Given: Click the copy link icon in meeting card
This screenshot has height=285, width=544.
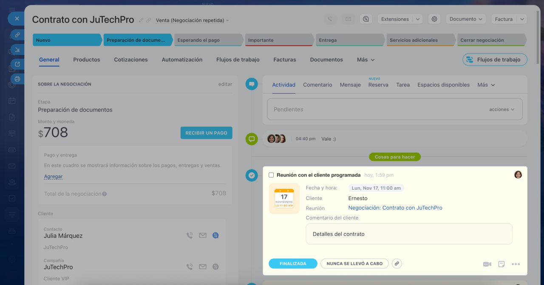Looking at the screenshot, I should pyautogui.click(x=397, y=264).
